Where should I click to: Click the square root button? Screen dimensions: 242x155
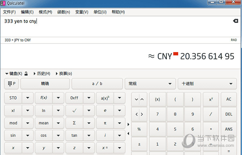pyautogui.click(x=74, y=111)
